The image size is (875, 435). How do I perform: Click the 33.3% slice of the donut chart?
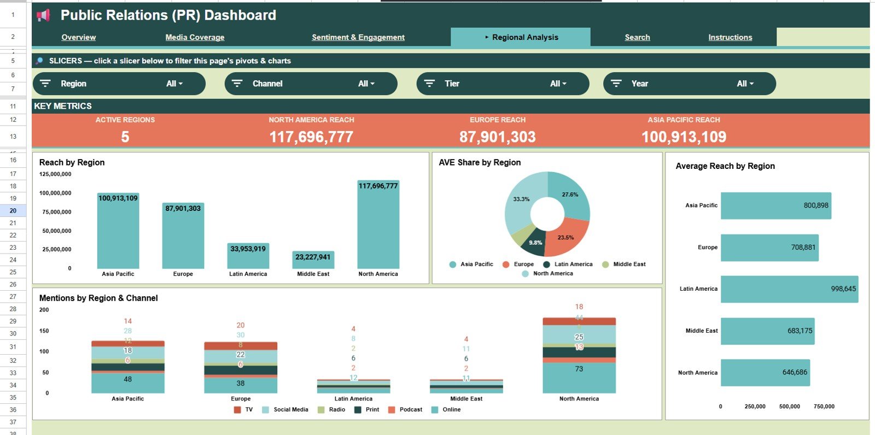tap(522, 202)
